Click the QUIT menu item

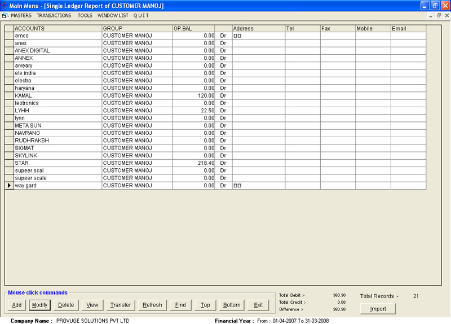141,16
